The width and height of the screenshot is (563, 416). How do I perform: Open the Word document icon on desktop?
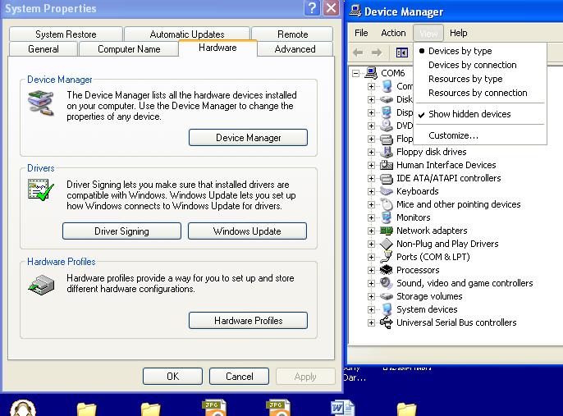tap(342, 409)
